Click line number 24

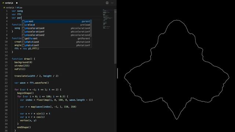[x=6, y=89]
